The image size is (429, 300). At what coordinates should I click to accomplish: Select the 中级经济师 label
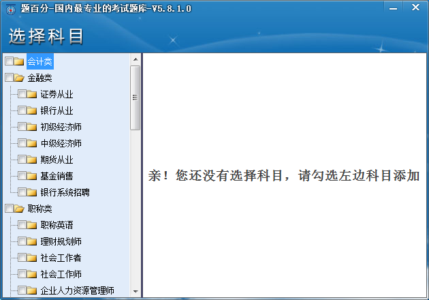(x=61, y=143)
